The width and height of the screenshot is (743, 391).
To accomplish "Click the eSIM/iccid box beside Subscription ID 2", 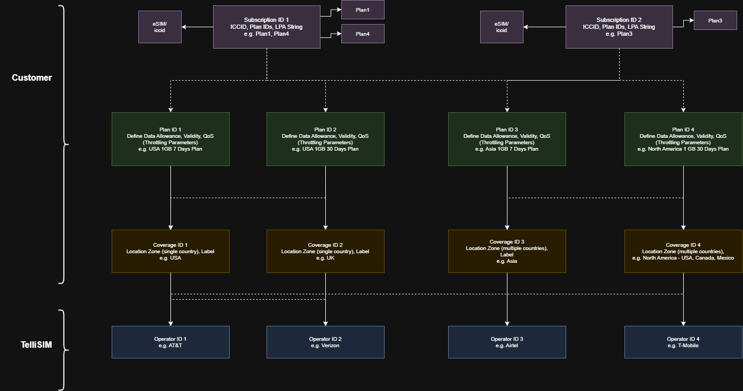I will (x=502, y=27).
